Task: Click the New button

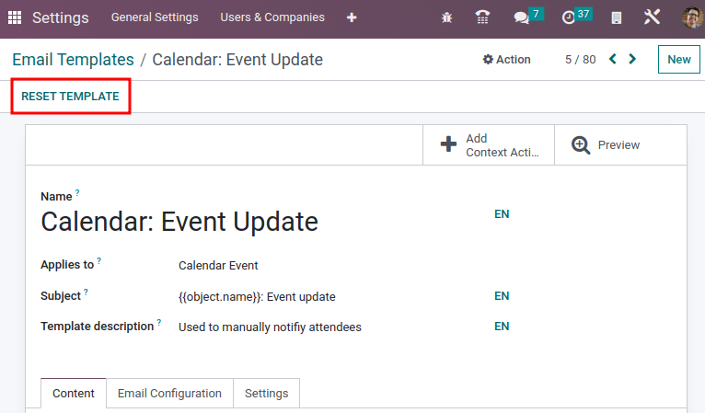Action: [x=678, y=60]
